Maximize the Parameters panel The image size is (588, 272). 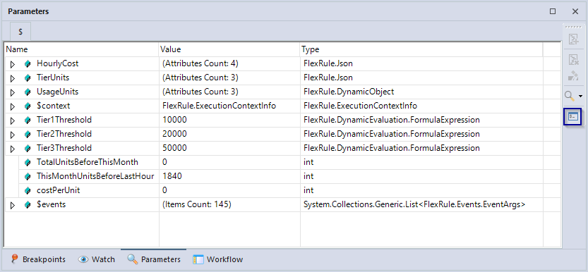click(553, 11)
